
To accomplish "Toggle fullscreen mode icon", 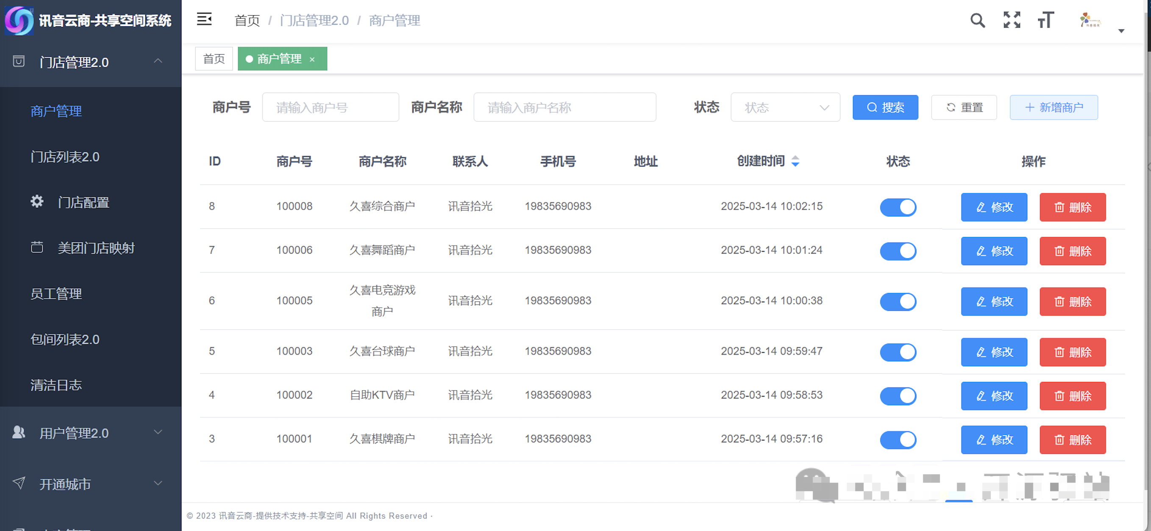I will coord(1012,20).
